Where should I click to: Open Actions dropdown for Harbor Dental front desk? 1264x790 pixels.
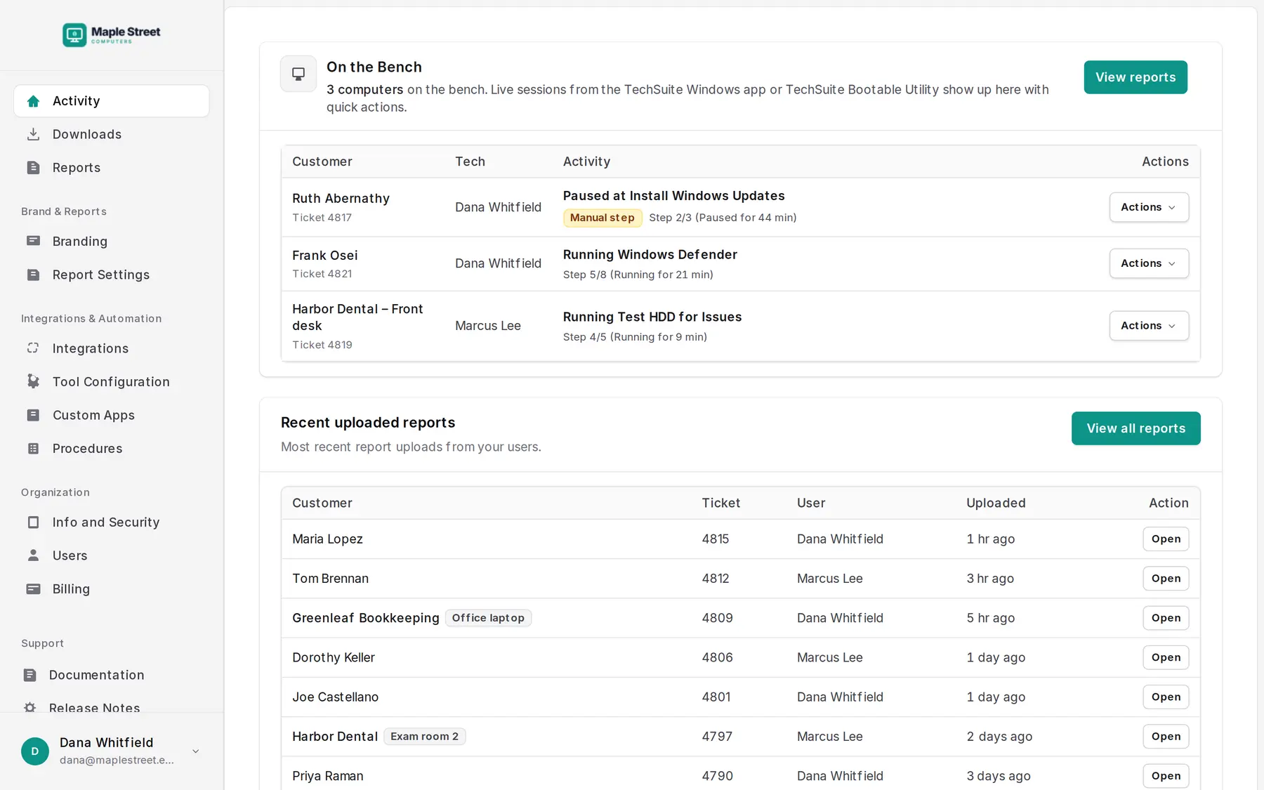1149,326
